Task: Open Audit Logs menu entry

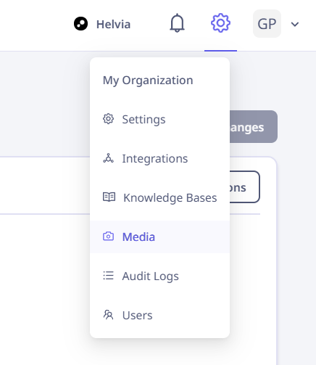Action: [159, 276]
